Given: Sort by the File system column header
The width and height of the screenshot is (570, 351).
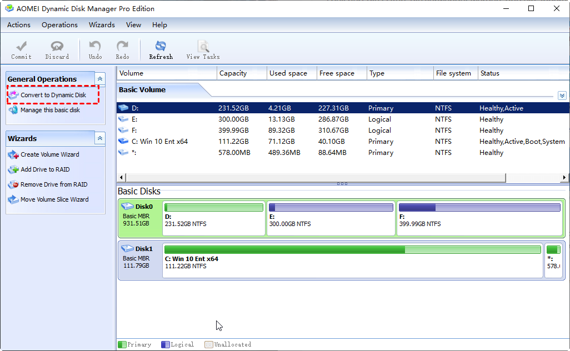Looking at the screenshot, I should (x=456, y=73).
